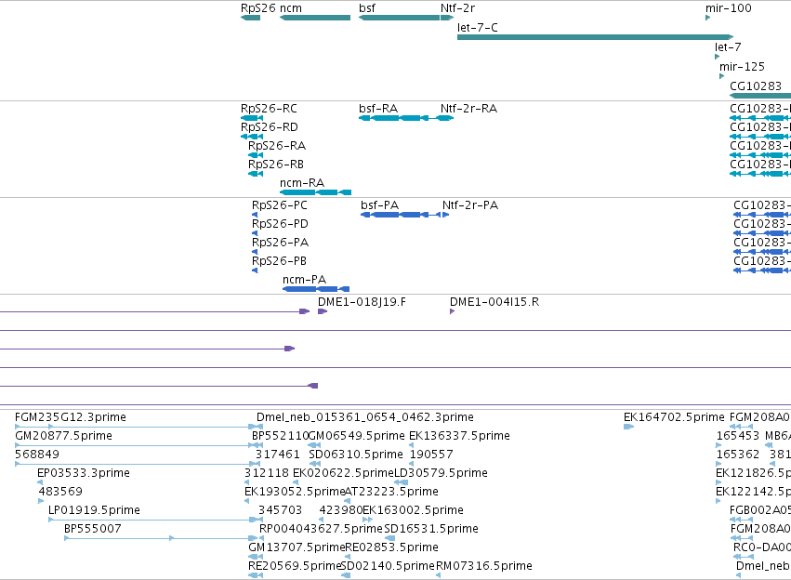Viewport: 791px width, 580px height.
Task: Click the Ntf-2r-RA transcript
Action: click(x=447, y=118)
